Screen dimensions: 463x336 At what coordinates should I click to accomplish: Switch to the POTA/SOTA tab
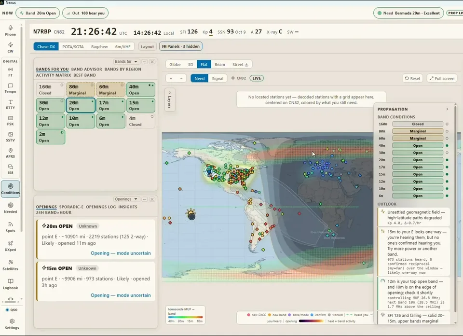coord(73,46)
